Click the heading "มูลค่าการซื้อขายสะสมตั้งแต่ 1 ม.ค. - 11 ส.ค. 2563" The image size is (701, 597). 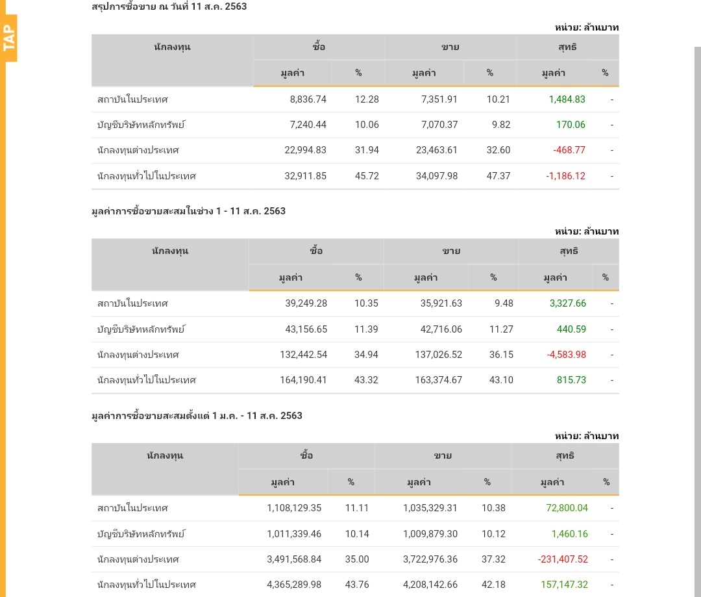[197, 416]
